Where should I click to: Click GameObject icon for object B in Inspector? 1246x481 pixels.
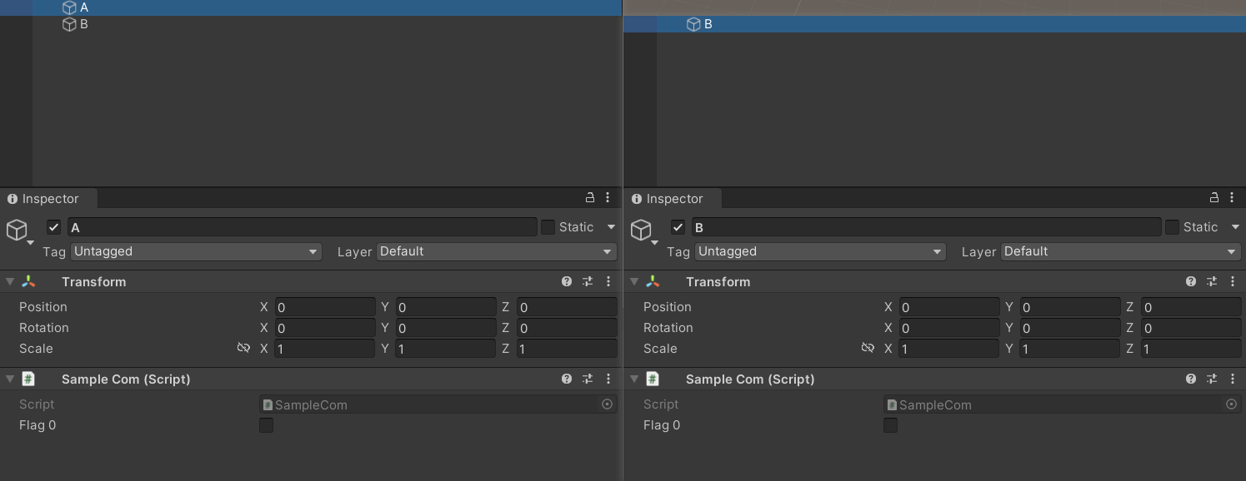(x=640, y=230)
